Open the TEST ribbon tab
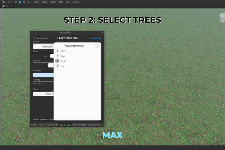This screenshot has height=150, width=225. (61, 2)
